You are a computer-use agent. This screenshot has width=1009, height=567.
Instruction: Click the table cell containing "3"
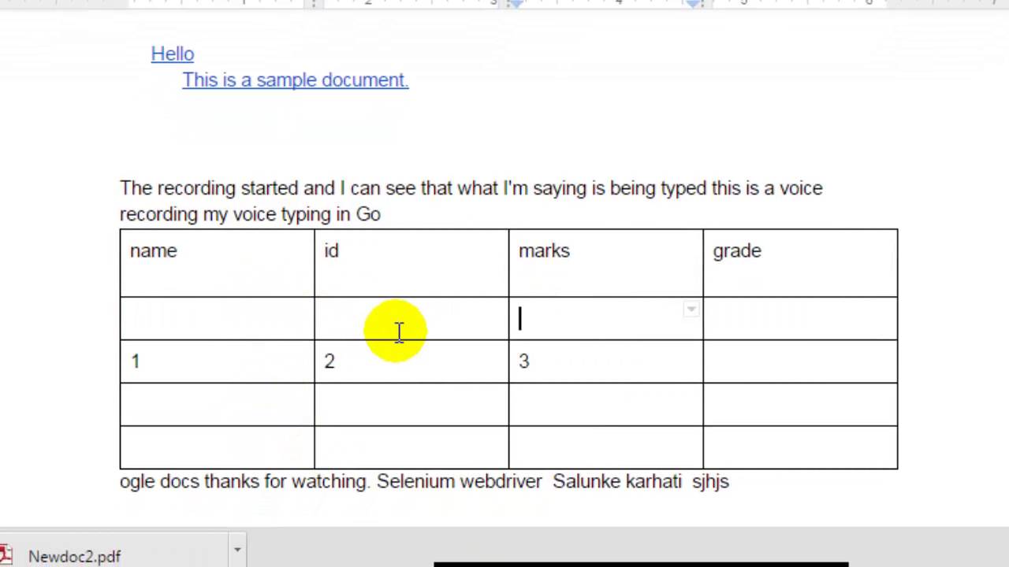tap(605, 361)
